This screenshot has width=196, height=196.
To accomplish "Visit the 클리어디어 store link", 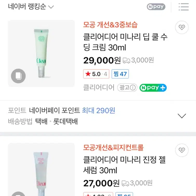I will click(x=99, y=88).
